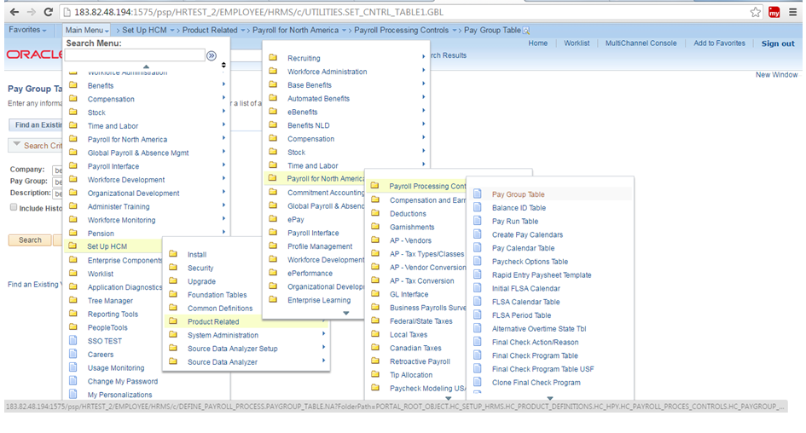Click the scroll-down arrow below Enterprise Learning
Viewport: 806px width, 433px height.
click(346, 313)
